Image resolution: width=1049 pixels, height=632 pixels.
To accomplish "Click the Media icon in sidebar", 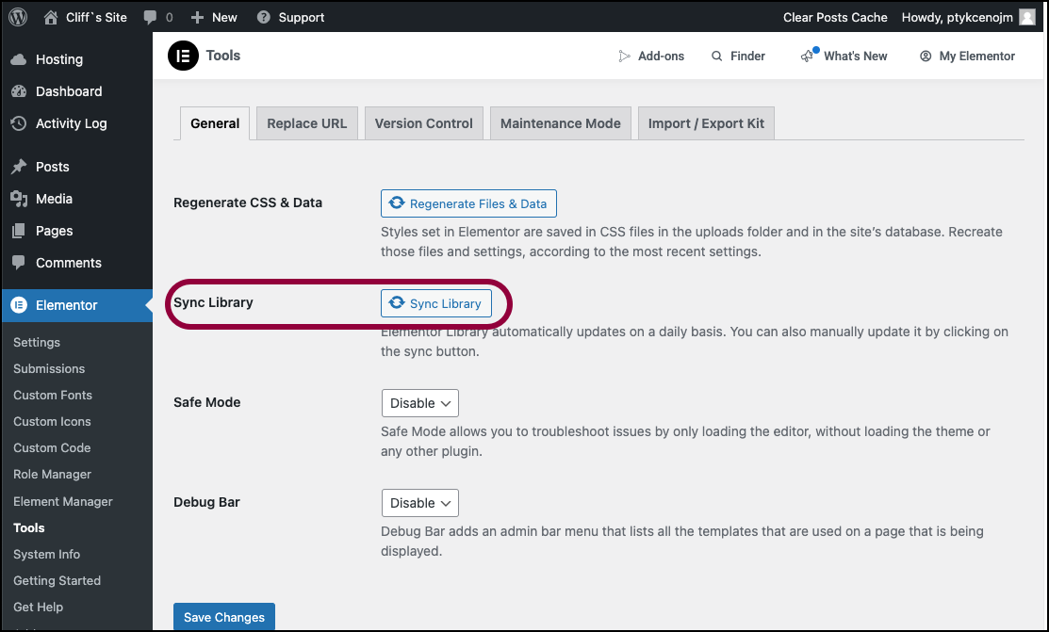I will tap(19, 199).
